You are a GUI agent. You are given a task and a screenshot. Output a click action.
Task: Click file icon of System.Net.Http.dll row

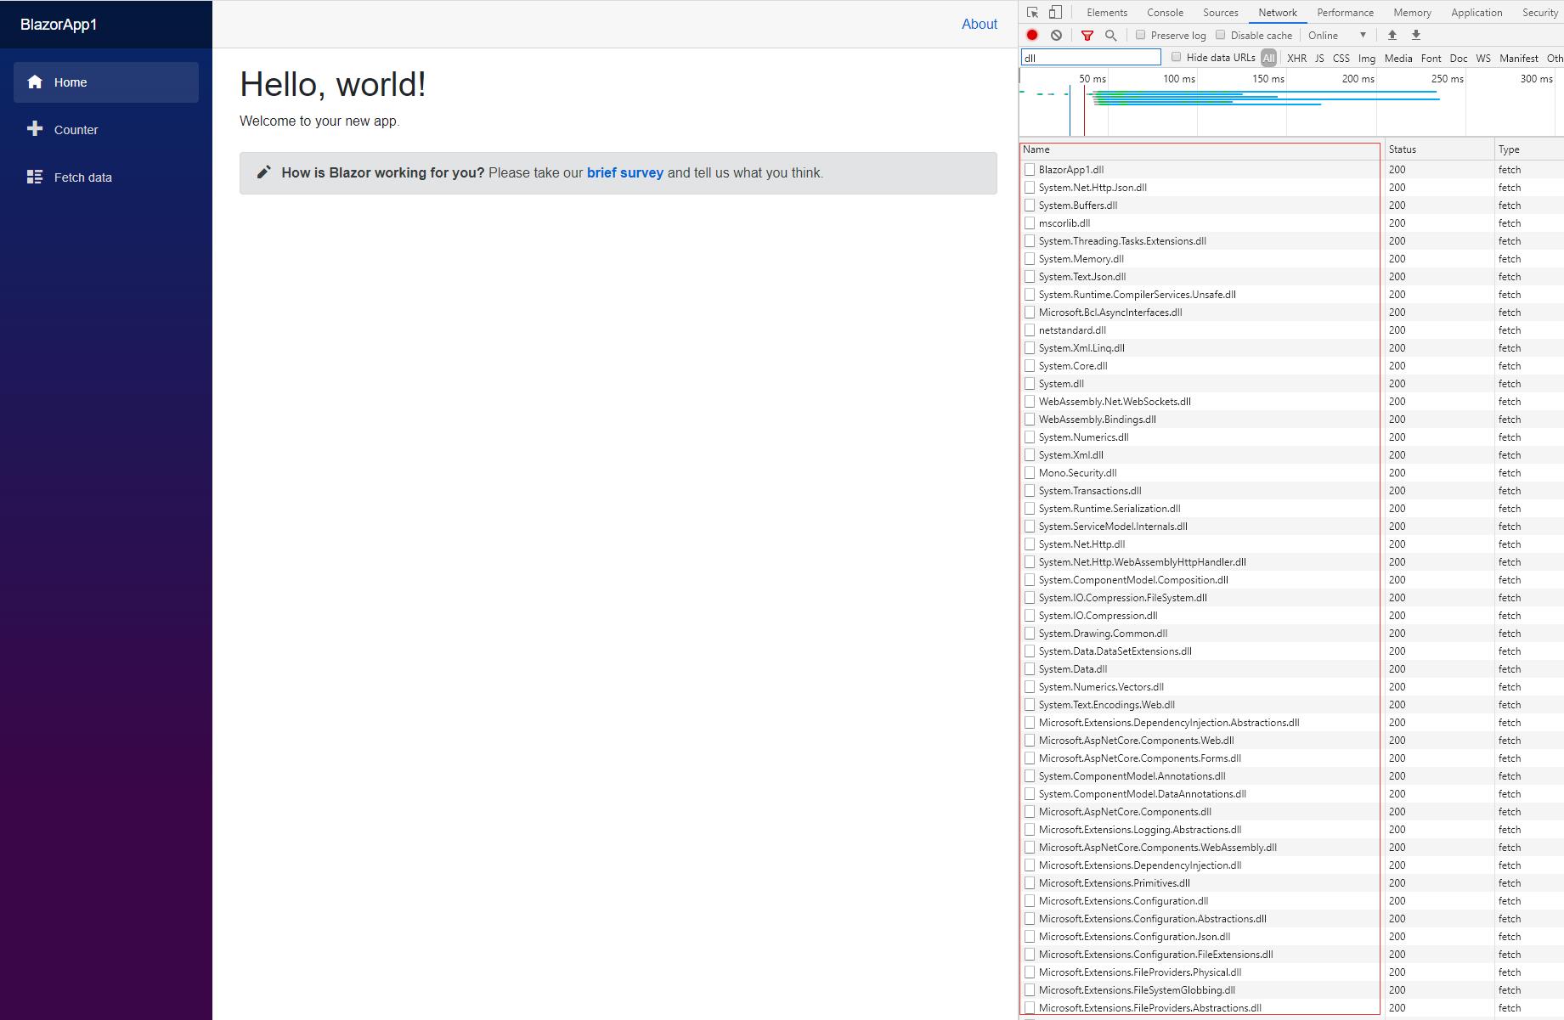1030,544
